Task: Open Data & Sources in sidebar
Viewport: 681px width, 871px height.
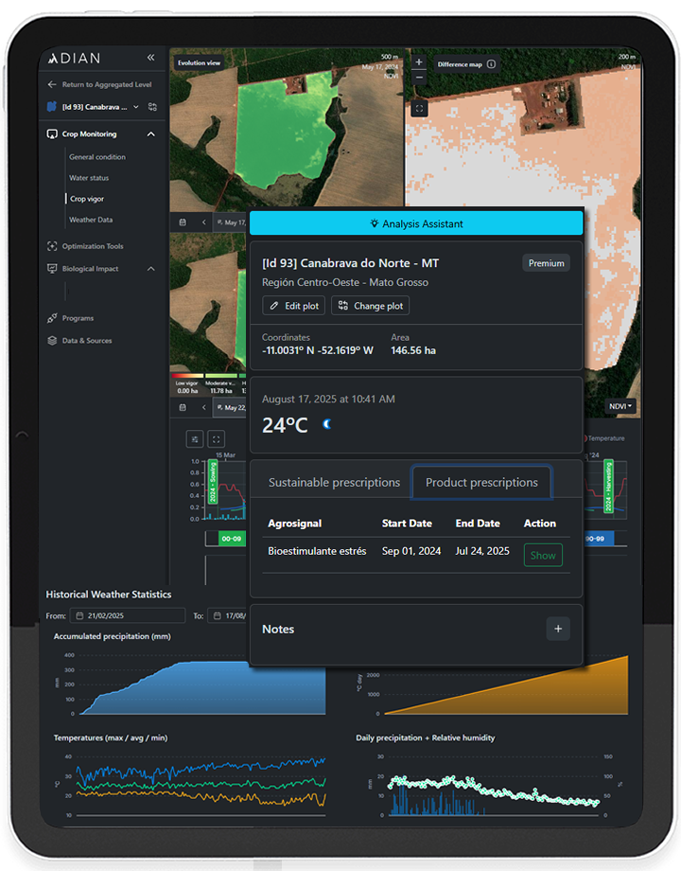Action: [87, 341]
